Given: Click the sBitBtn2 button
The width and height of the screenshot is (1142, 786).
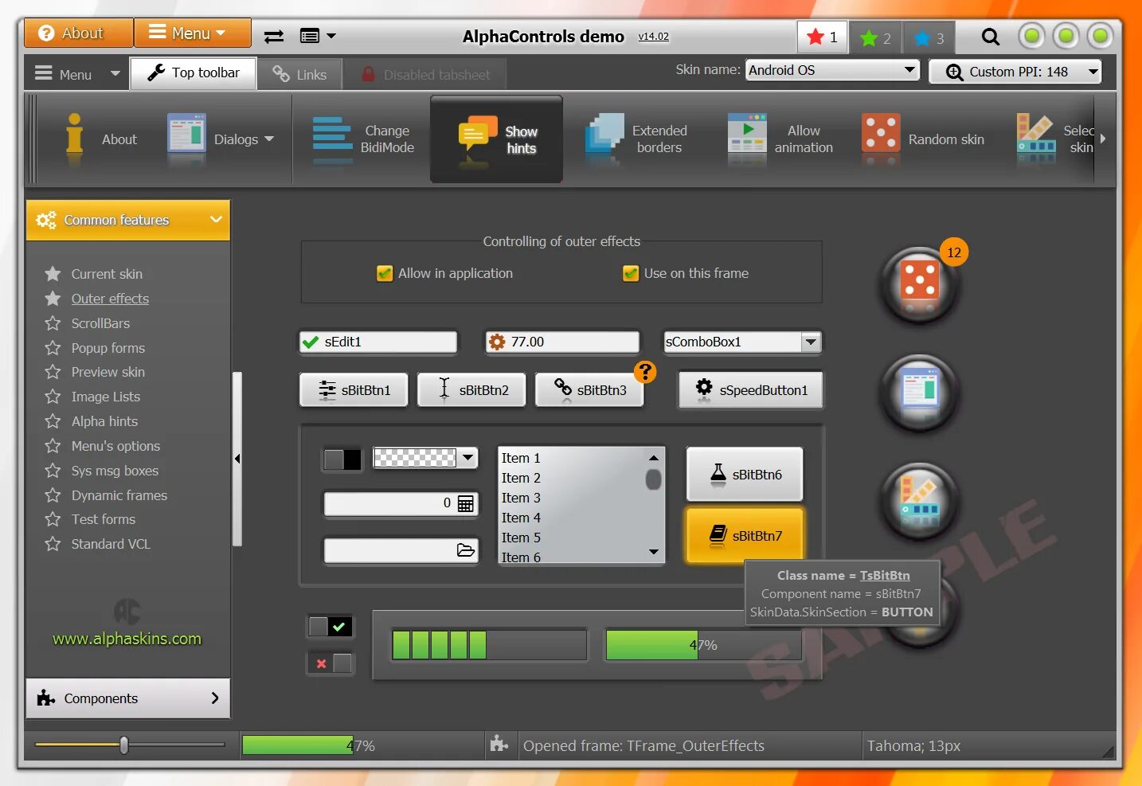Looking at the screenshot, I should click(x=471, y=390).
